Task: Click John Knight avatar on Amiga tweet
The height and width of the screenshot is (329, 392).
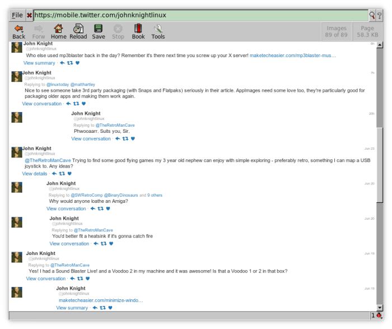Action: point(17,187)
